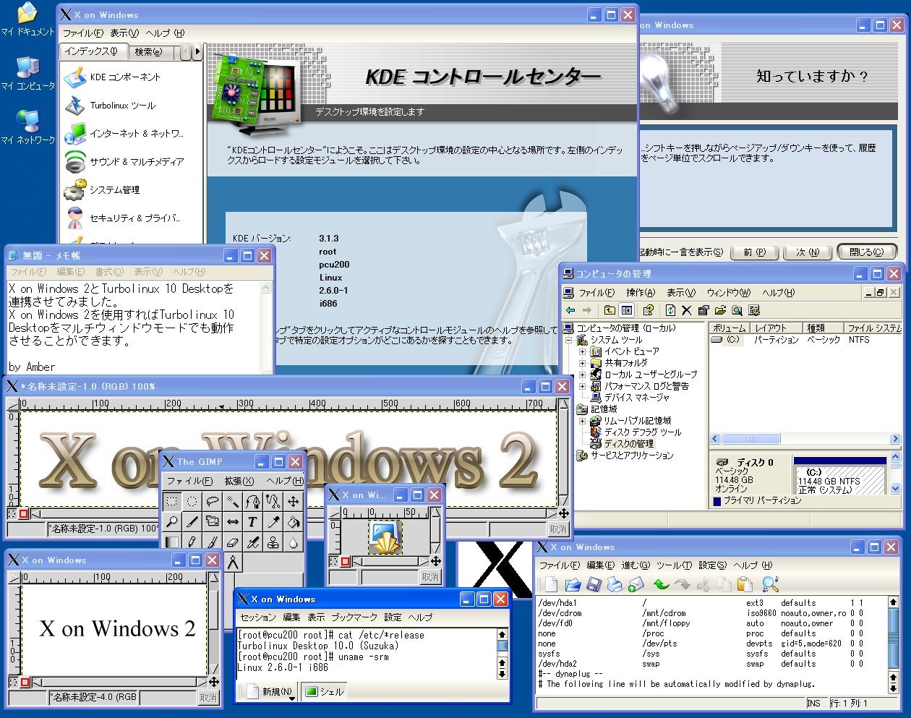The height and width of the screenshot is (718, 911).
Task: Click the print icon in editor toolbar
Action: 615,584
